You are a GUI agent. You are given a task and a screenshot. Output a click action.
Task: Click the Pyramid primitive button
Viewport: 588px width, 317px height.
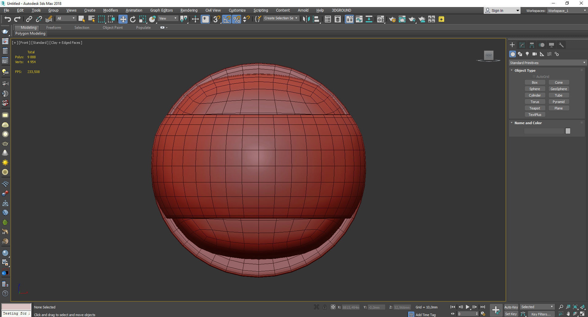(559, 102)
